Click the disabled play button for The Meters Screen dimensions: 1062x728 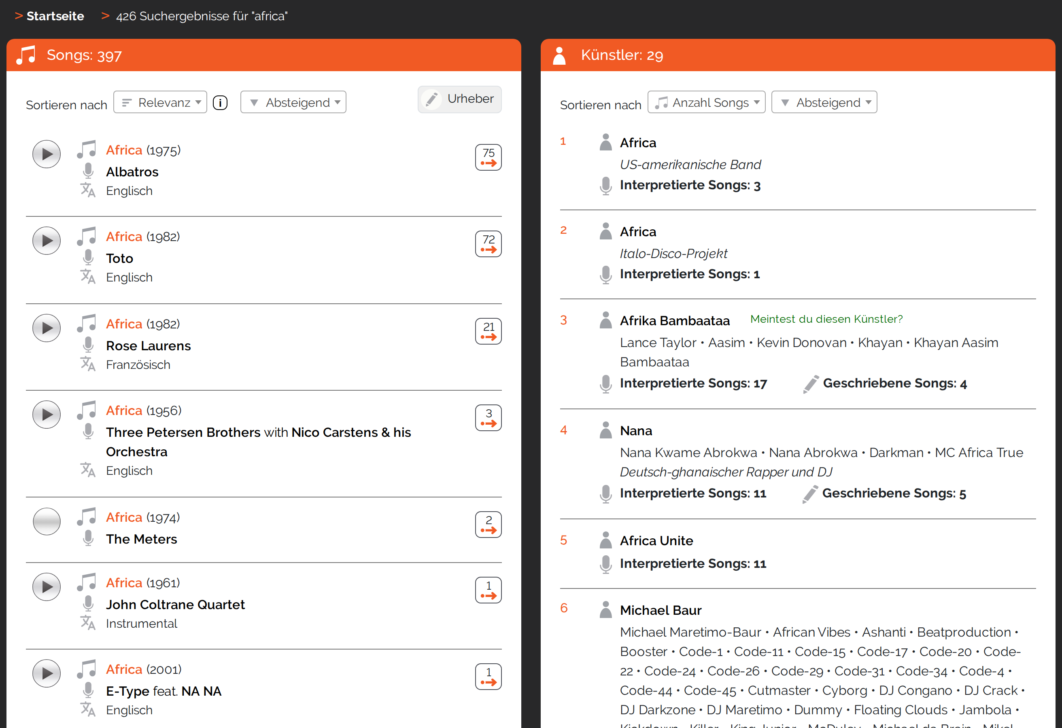coord(47,521)
